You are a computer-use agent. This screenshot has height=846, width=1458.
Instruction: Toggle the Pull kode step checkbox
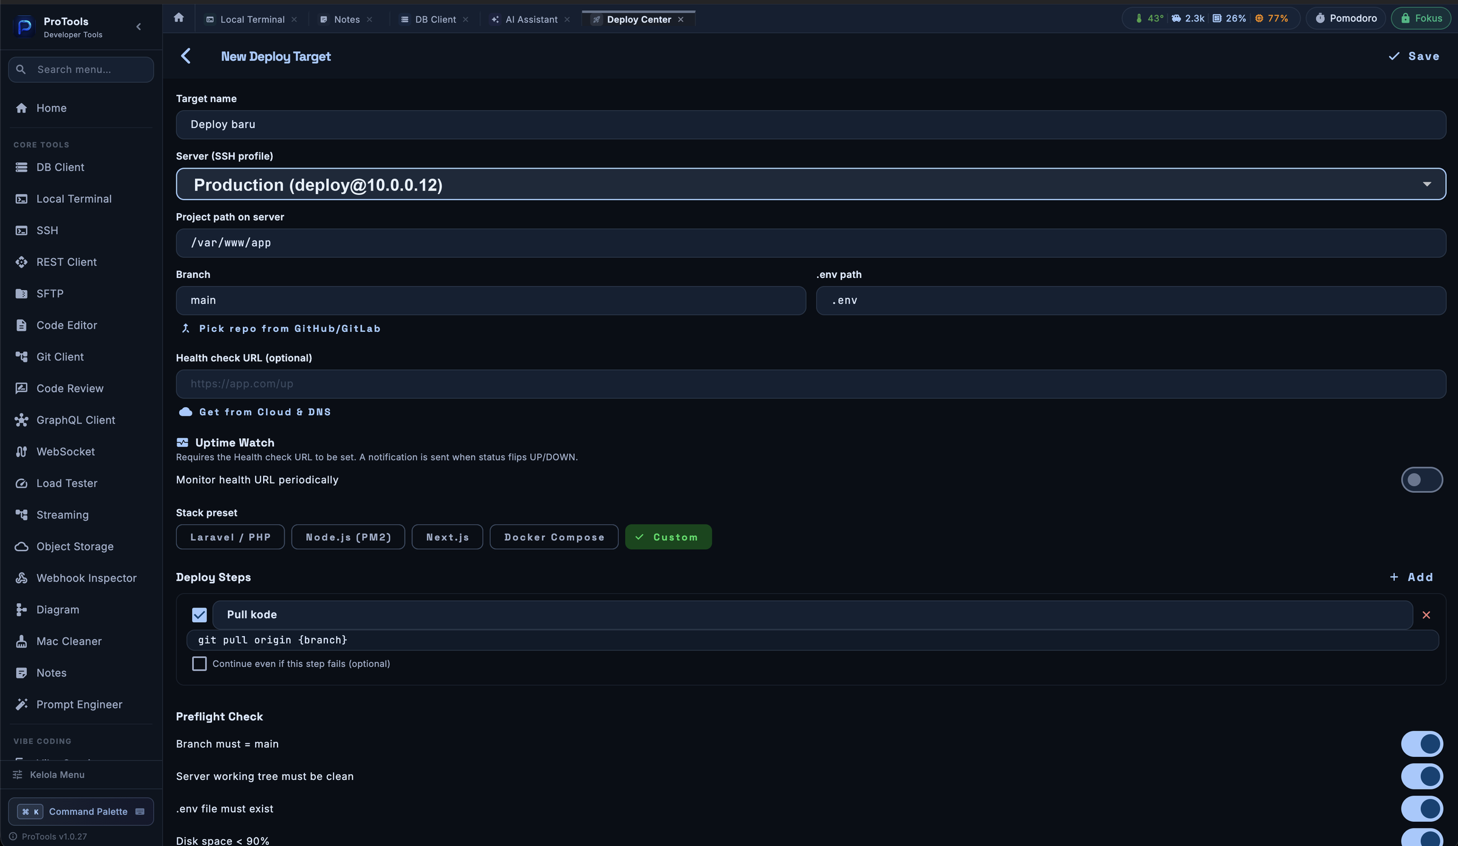(x=199, y=615)
